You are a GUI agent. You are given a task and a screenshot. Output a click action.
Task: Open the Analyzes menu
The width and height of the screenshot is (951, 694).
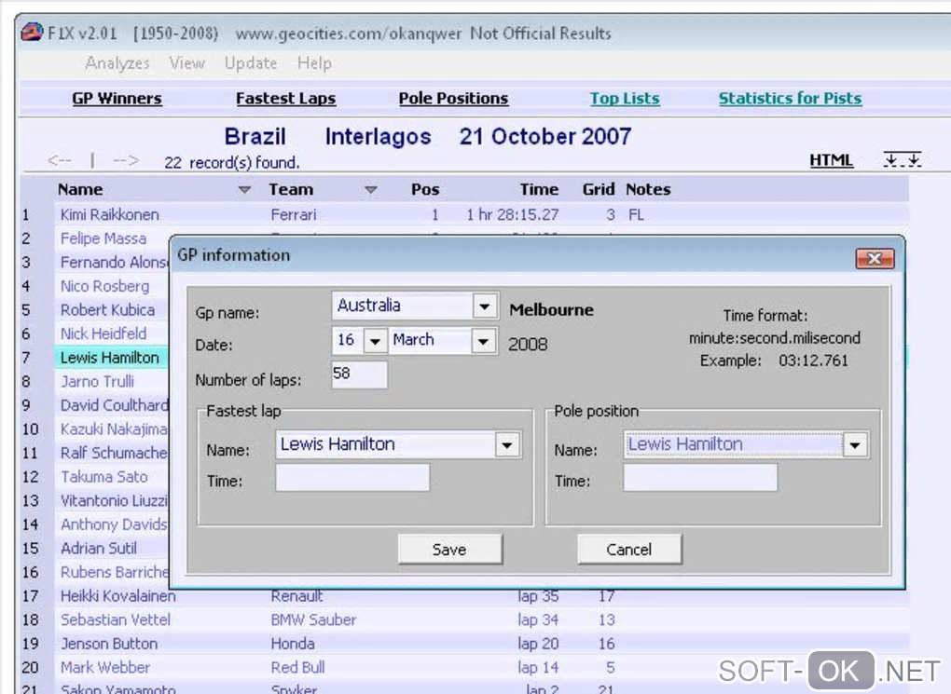(117, 63)
